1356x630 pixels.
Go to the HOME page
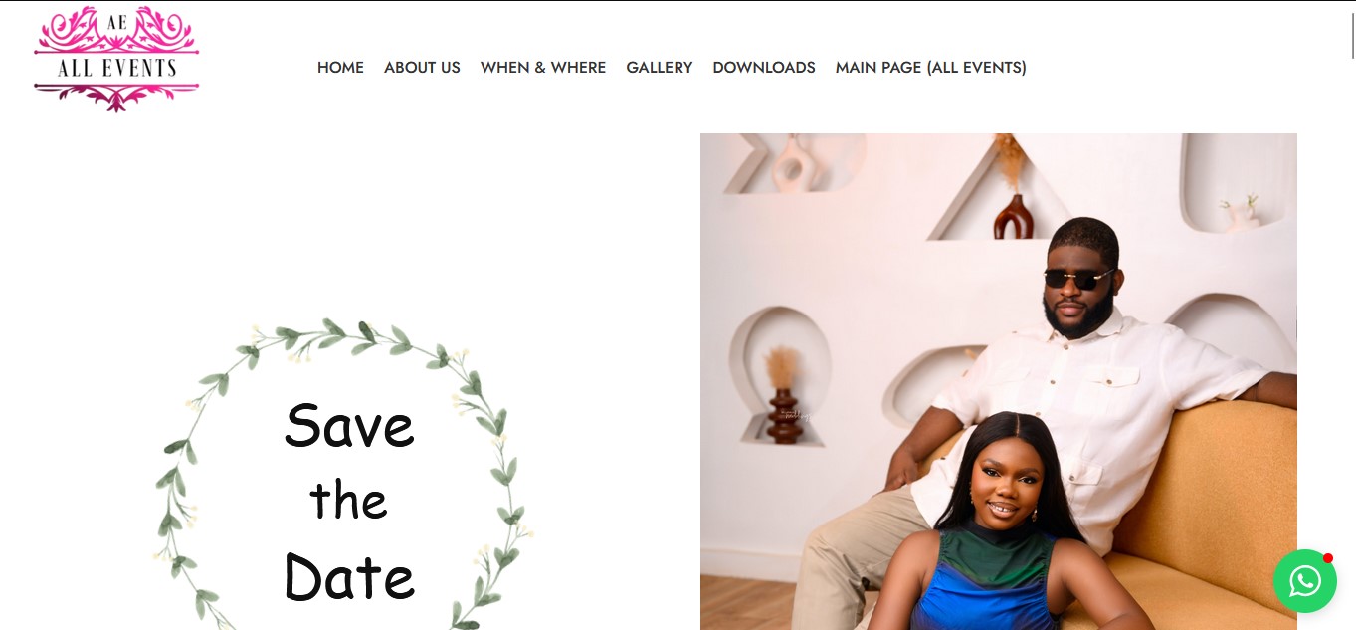[x=340, y=68]
